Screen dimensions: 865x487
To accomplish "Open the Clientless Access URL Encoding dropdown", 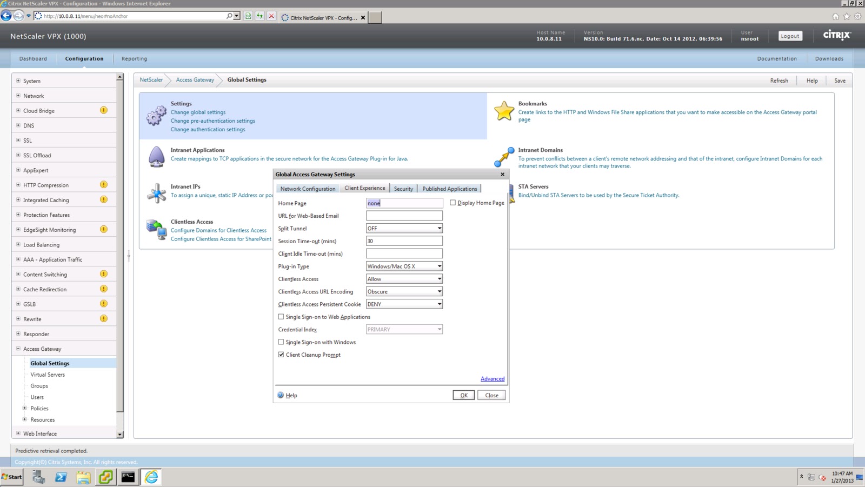I will pyautogui.click(x=404, y=291).
